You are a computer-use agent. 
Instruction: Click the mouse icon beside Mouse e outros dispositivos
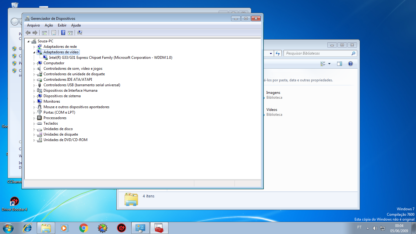pyautogui.click(x=39, y=107)
